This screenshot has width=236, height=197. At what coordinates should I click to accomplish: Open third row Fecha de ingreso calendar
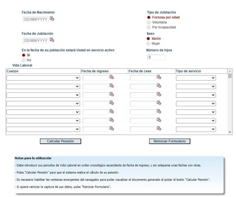tap(112, 94)
